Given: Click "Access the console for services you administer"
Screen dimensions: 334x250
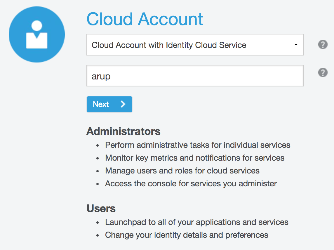Looking at the screenshot, I should (191, 183).
